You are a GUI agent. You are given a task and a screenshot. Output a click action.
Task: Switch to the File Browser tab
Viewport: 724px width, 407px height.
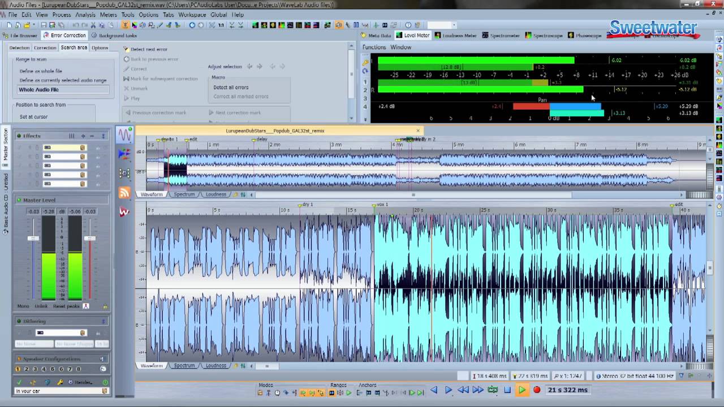point(22,35)
